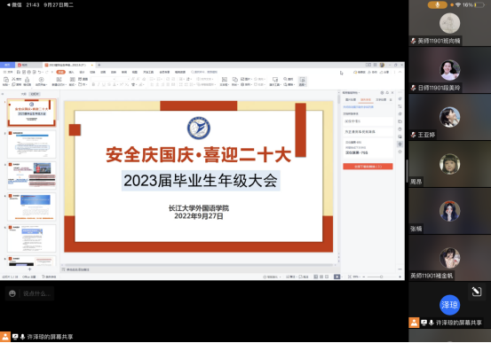
Task: Expand the 文件 menu in WPS
Action: tap(9, 72)
